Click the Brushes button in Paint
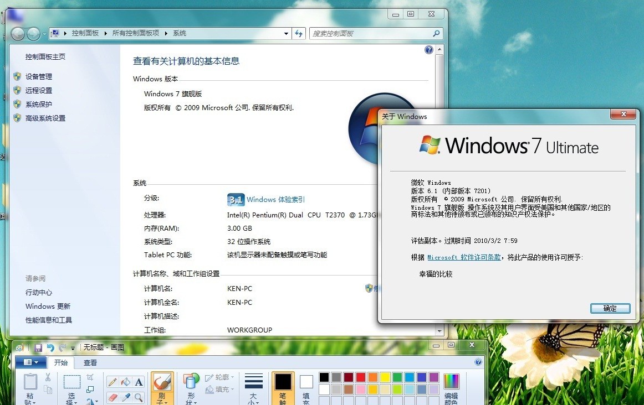 tap(162, 388)
